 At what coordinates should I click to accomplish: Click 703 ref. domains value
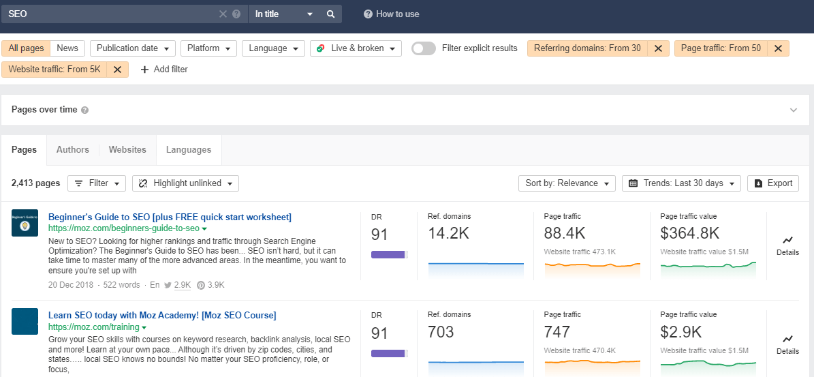point(441,332)
